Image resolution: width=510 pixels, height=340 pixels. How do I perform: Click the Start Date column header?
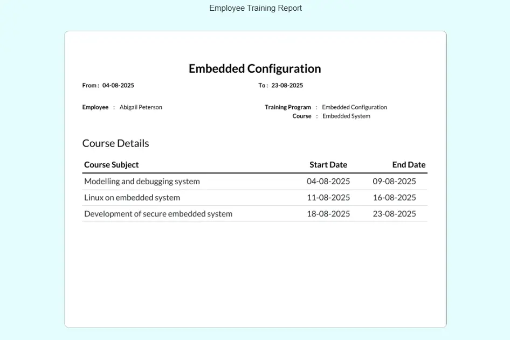click(328, 165)
